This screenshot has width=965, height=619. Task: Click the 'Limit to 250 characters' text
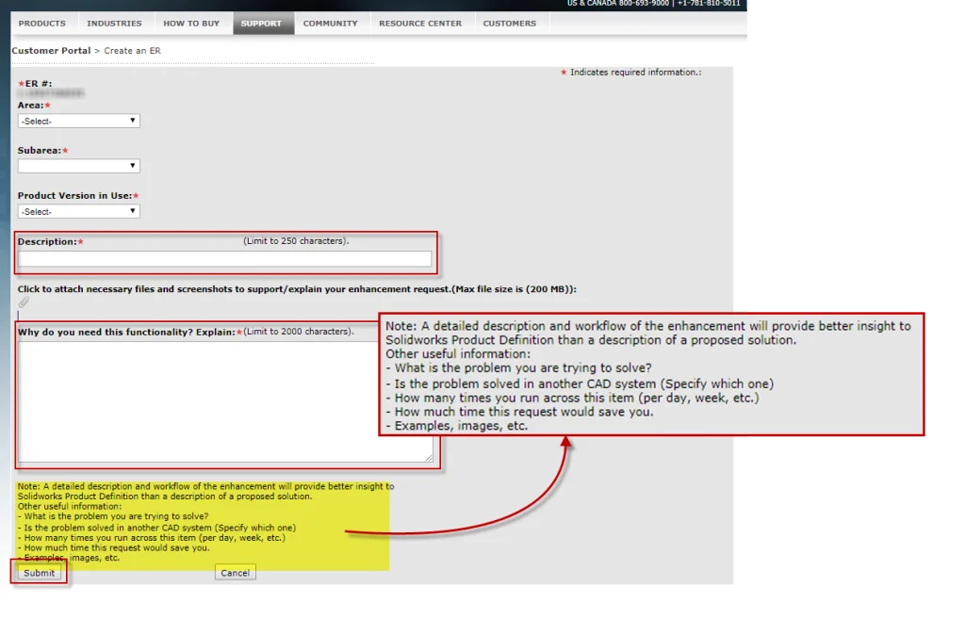click(x=296, y=240)
